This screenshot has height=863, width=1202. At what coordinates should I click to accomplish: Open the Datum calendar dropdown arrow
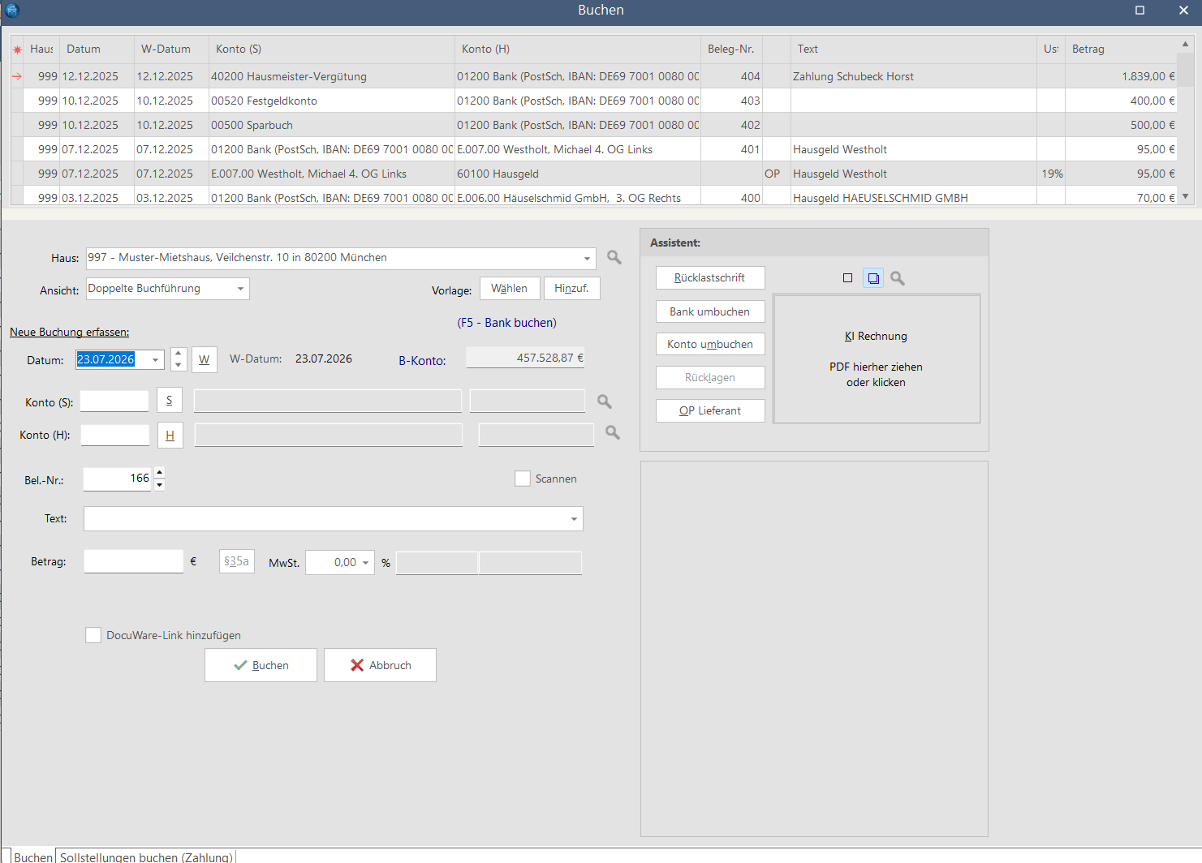tap(155, 360)
